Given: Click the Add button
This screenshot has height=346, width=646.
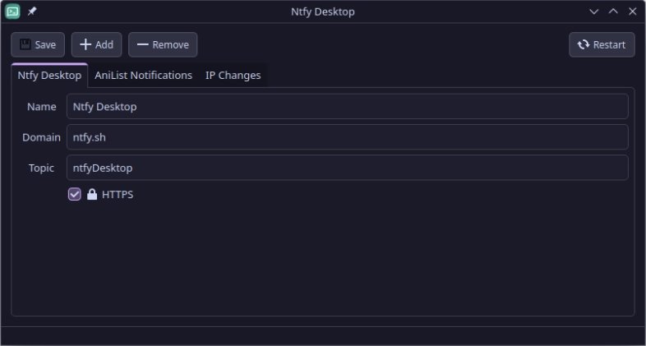Looking at the screenshot, I should (x=96, y=44).
